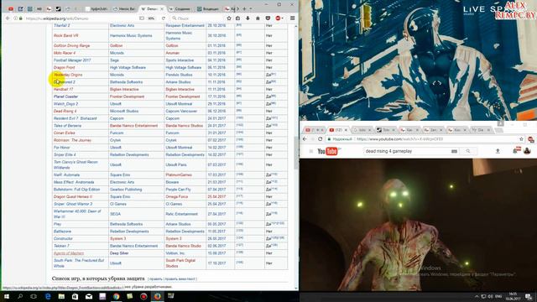The height and width of the screenshot is (302, 537).
Task: Launch Microsoft Edge from the taskbar
Action: [48, 296]
